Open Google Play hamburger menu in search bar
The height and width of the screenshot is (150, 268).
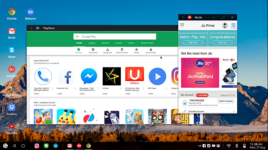pos(77,36)
